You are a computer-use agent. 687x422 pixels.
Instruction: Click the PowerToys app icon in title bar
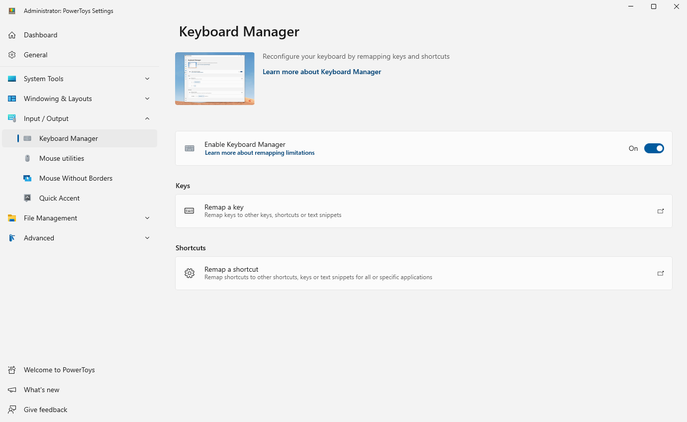coord(12,11)
